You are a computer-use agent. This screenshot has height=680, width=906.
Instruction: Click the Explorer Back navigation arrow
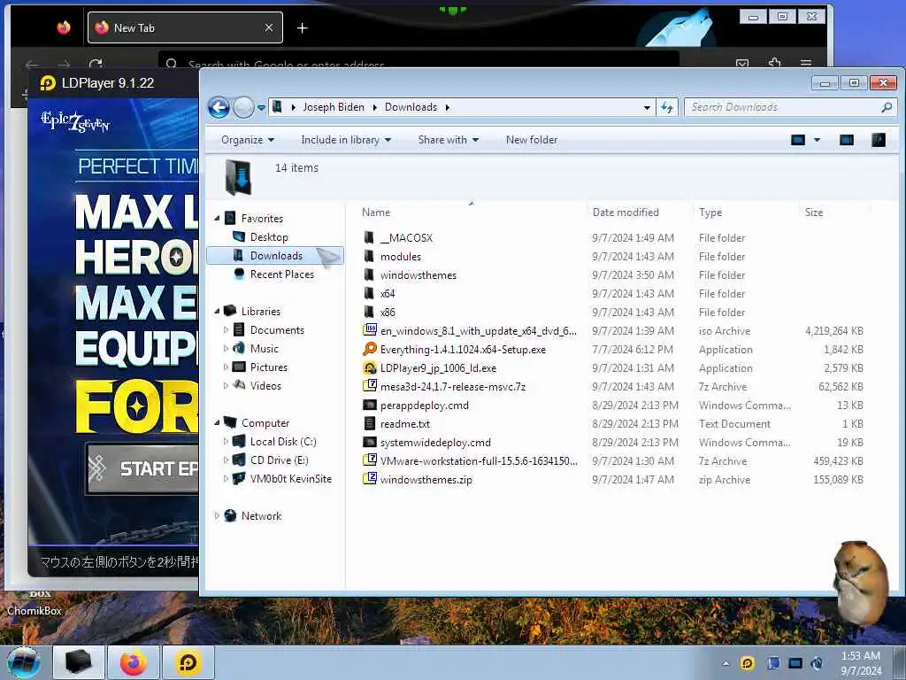coord(219,107)
